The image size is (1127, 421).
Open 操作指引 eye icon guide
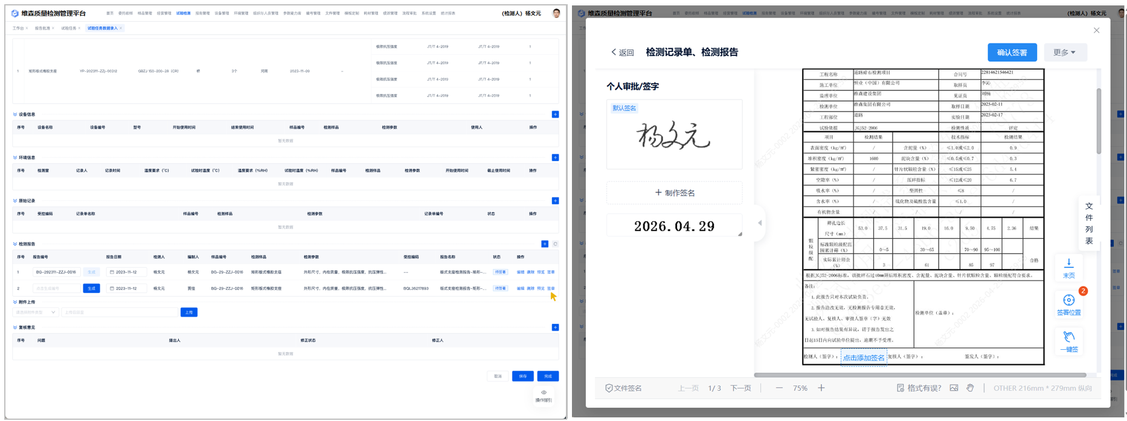[544, 393]
